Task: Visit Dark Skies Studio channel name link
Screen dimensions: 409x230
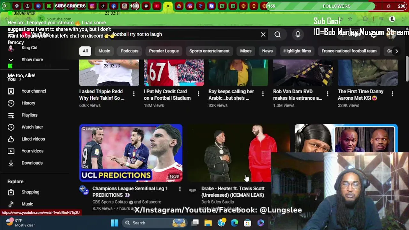Action: click(x=218, y=202)
